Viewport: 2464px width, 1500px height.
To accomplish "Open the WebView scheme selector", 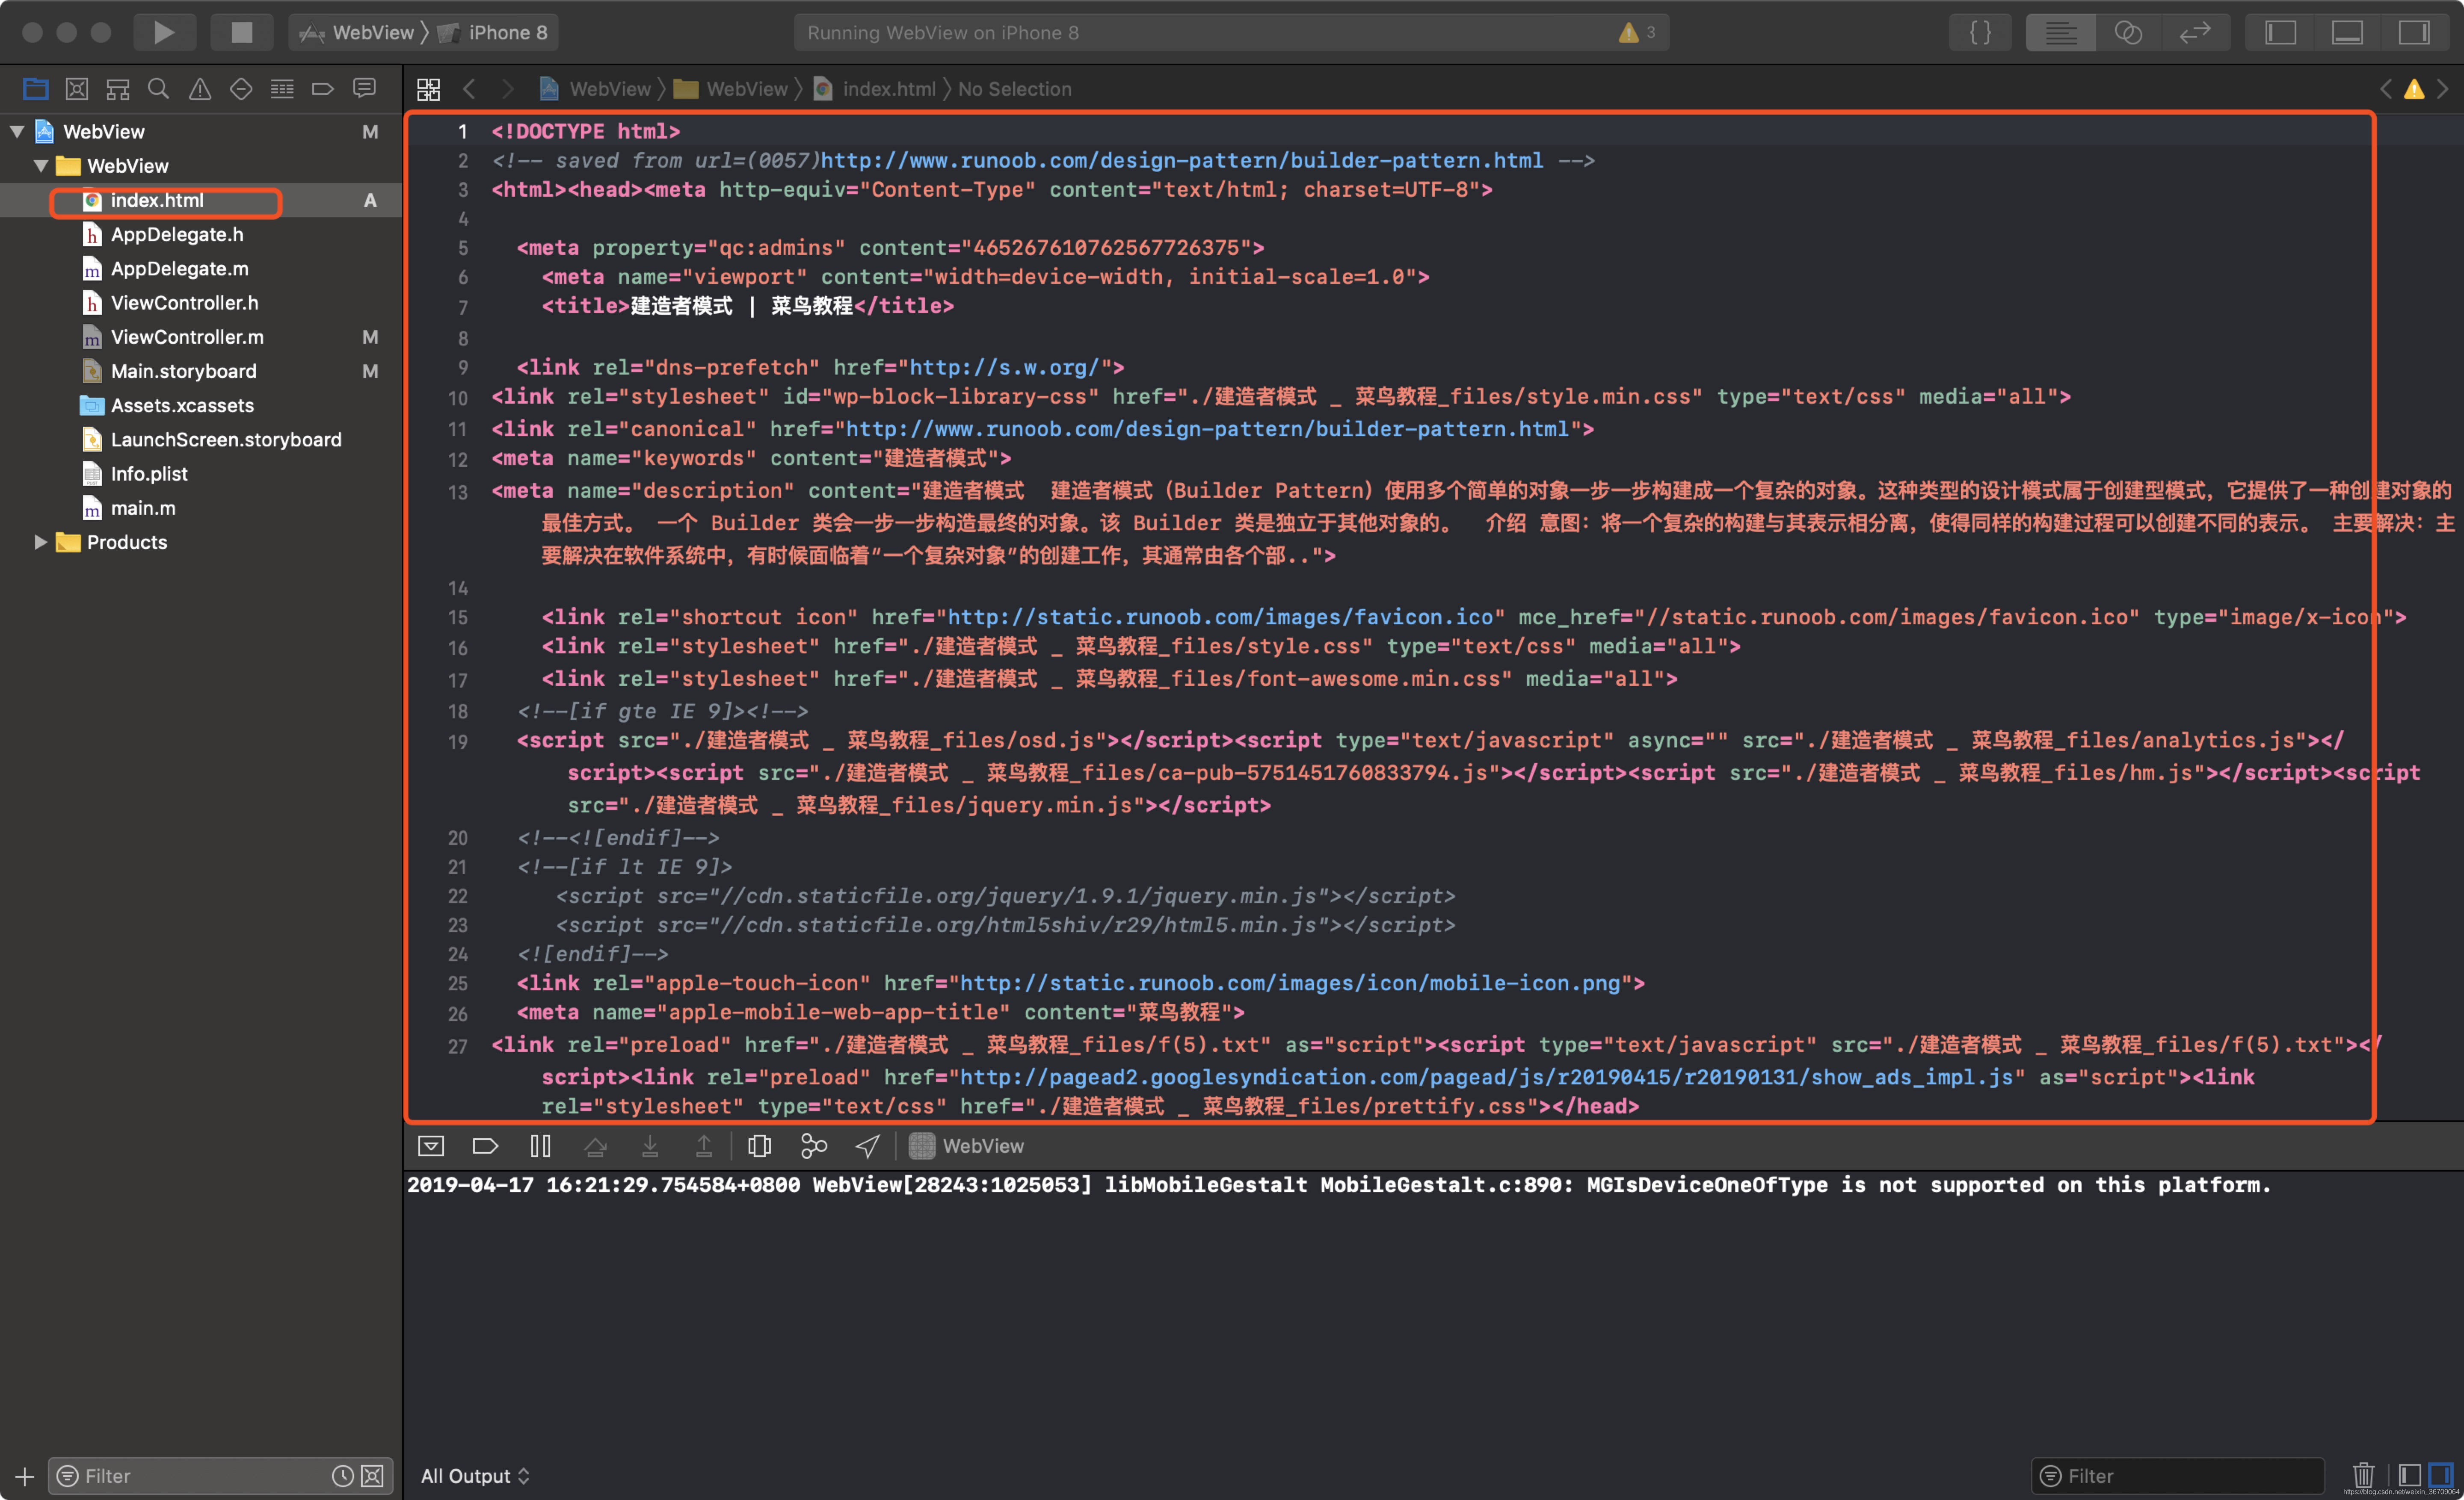I will click(358, 32).
